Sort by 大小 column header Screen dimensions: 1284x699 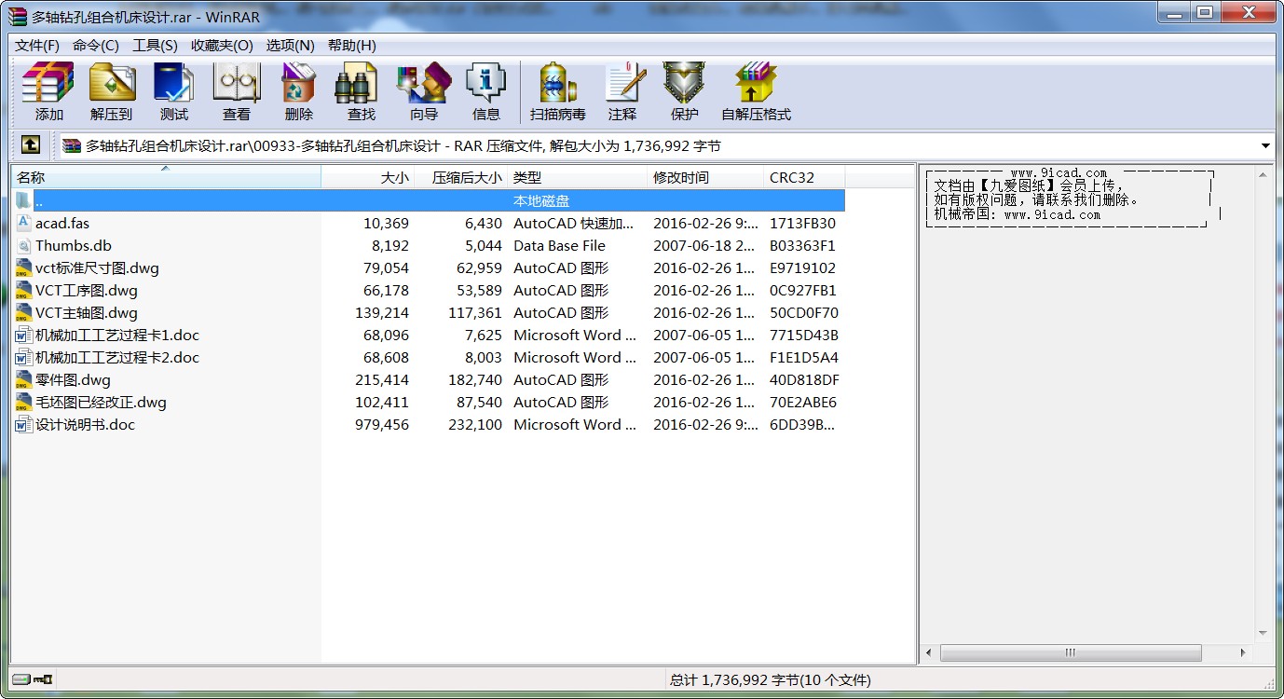pos(368,177)
